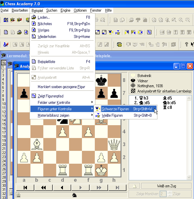Click the white bishop on b3
The height and width of the screenshot is (199, 194).
[37, 144]
